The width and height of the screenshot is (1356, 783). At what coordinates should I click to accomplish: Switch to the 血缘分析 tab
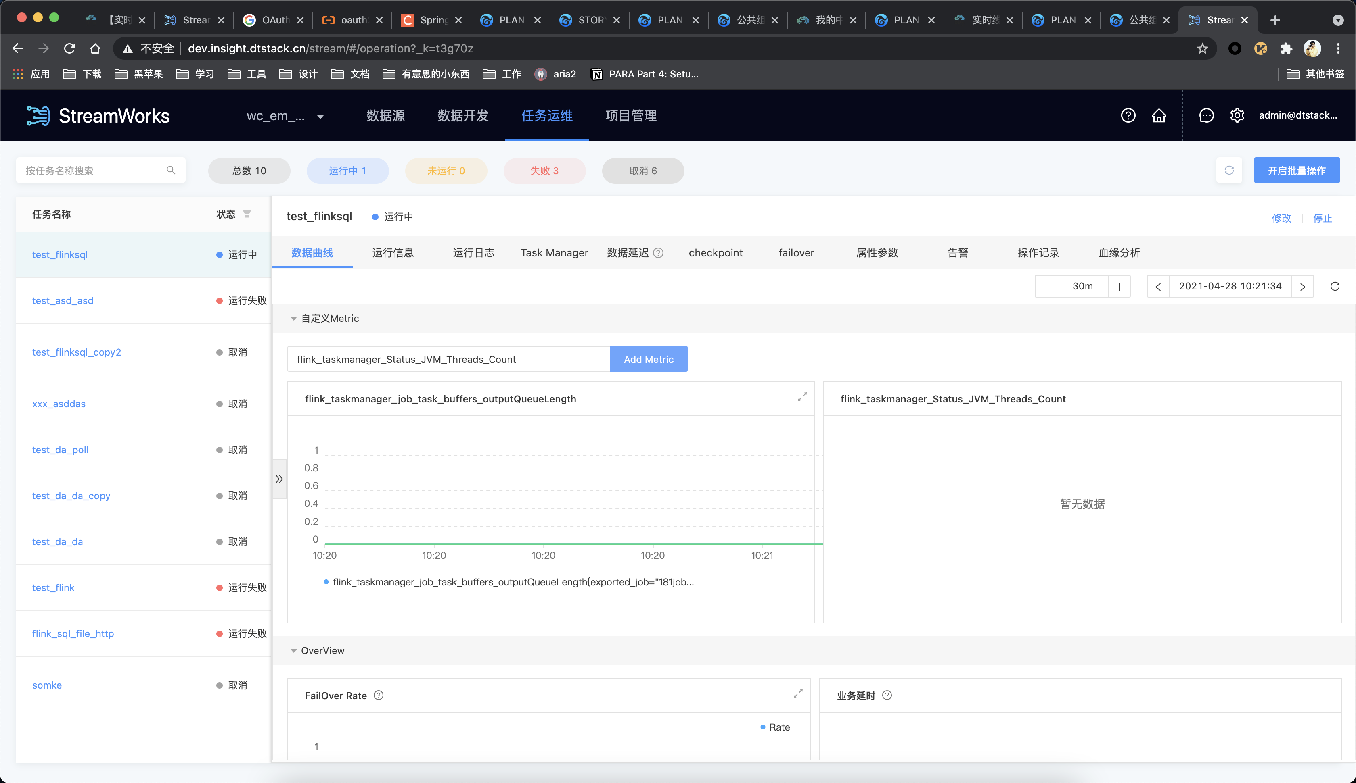point(1119,253)
